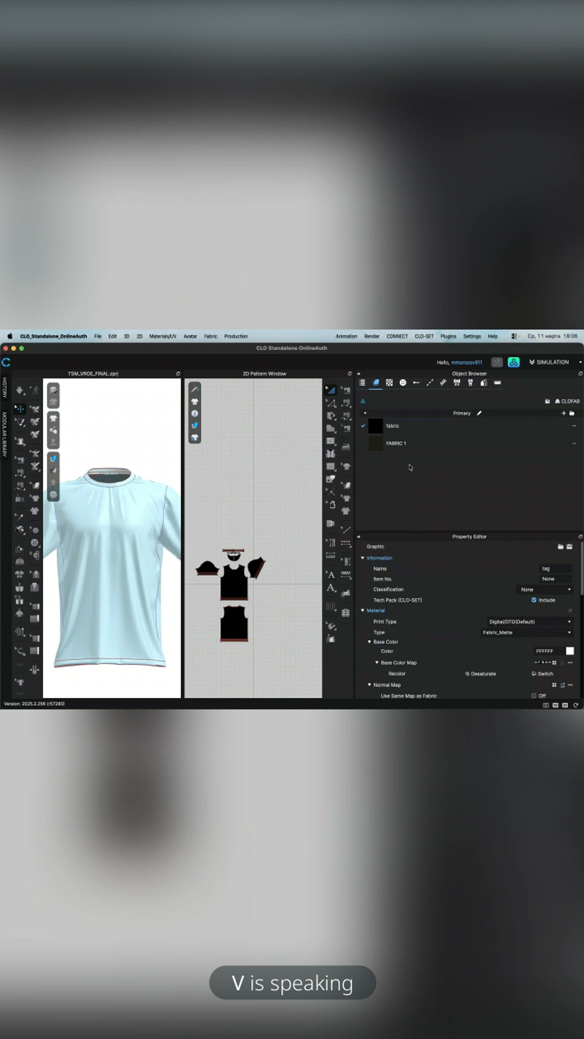Image resolution: width=584 pixels, height=1039 pixels.
Task: Click the white Base Color swatch
Action: (570, 651)
